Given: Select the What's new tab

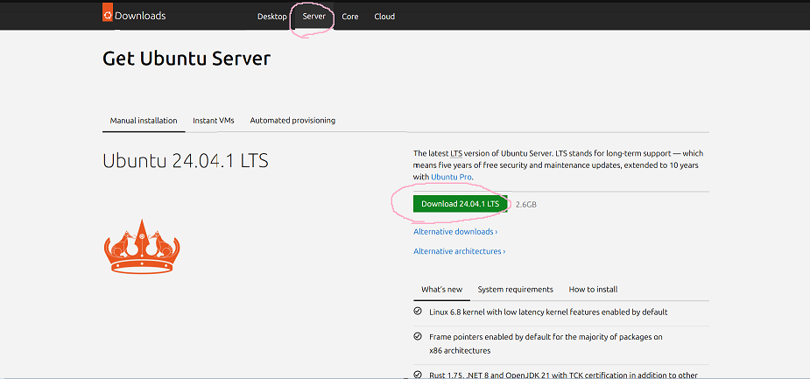Looking at the screenshot, I should click(x=441, y=289).
